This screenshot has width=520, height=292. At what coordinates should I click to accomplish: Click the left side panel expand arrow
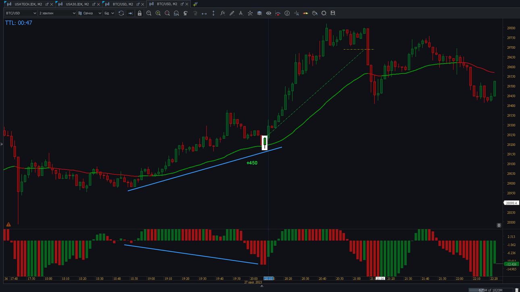coord(2,144)
